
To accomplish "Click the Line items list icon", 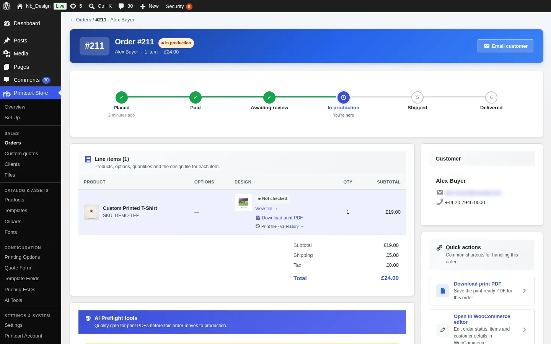I will (x=88, y=159).
